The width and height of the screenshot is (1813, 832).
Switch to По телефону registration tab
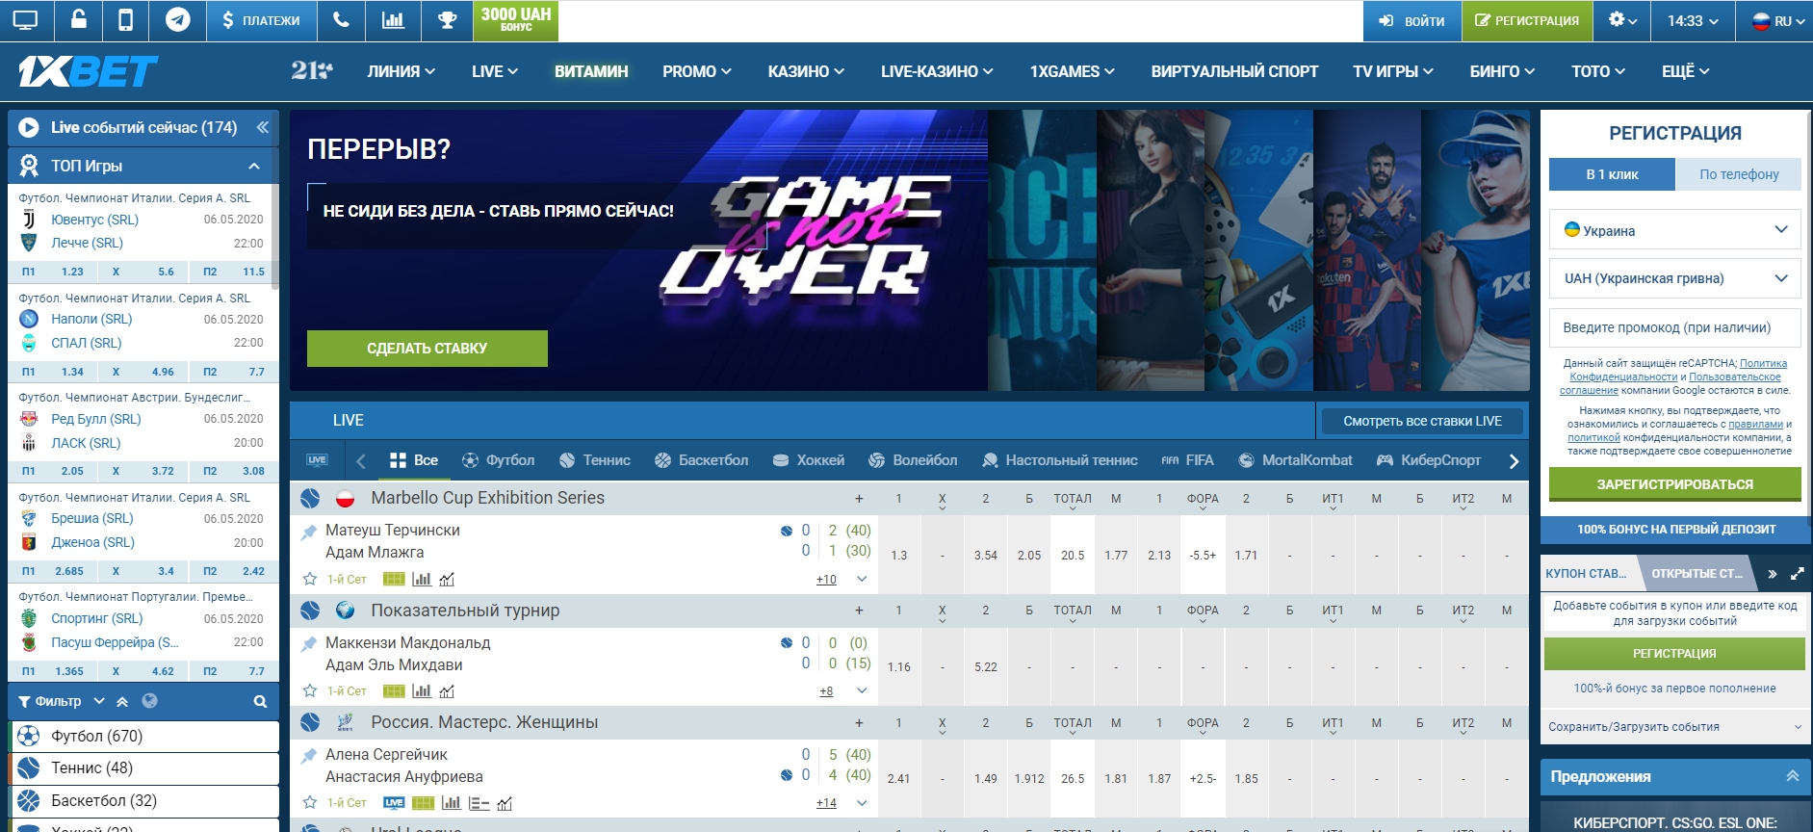[x=1738, y=174]
